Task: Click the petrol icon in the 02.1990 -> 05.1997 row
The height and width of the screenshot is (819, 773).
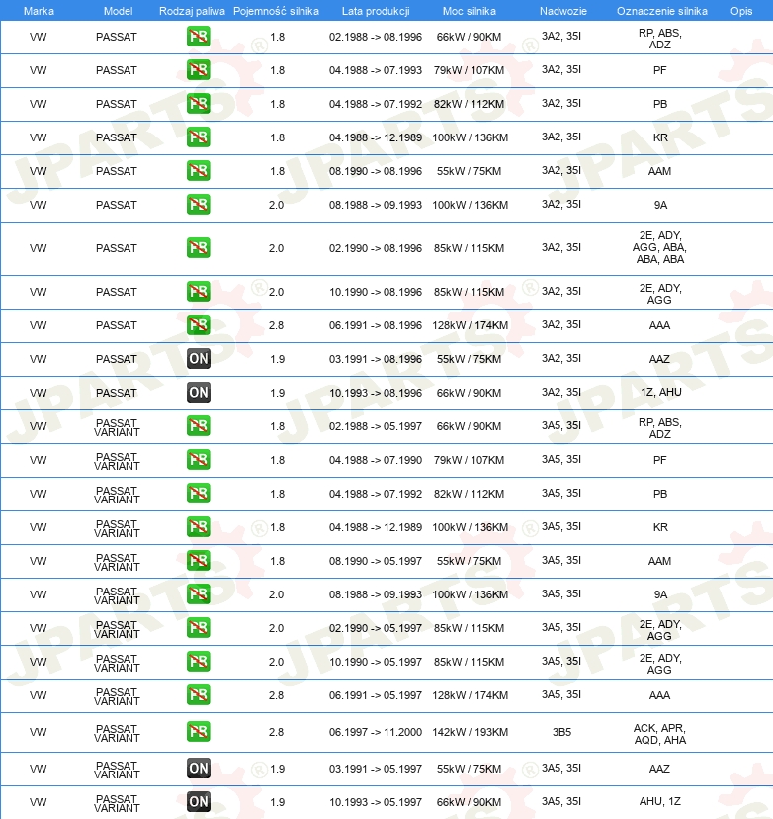Action: click(x=199, y=628)
